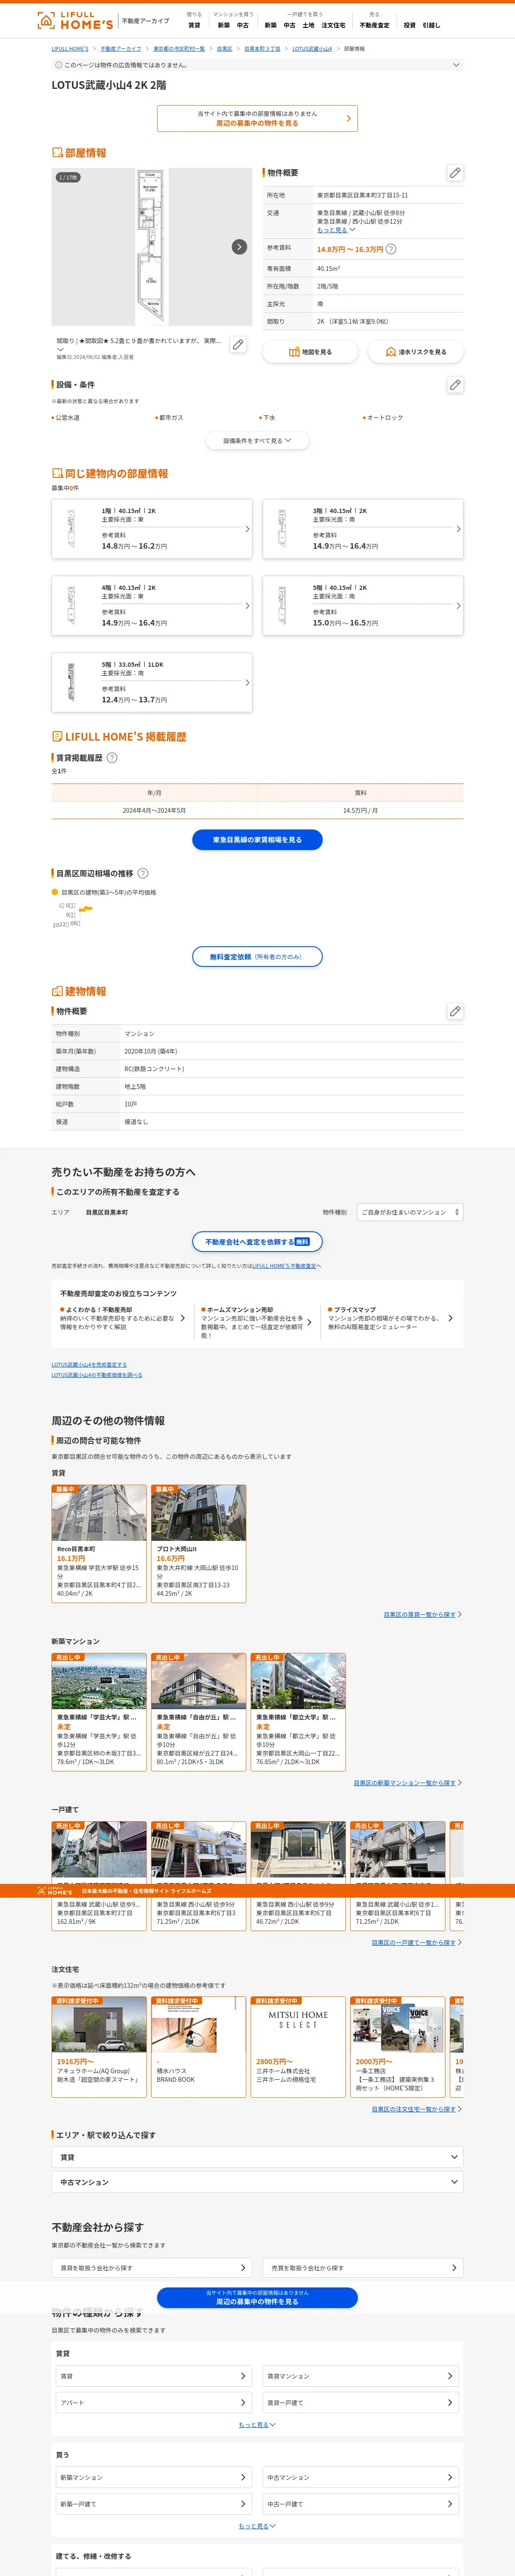Viewport: 515px width, 2576px height.
Task: Click floor plan thumbnail of 4階 room card
Action: [71, 606]
